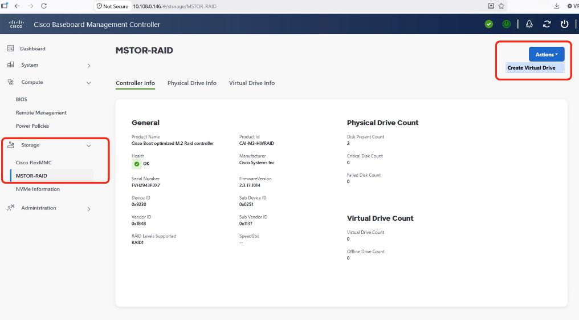
Task: Switch to Virtual Drive Info tab
Action: coord(252,83)
